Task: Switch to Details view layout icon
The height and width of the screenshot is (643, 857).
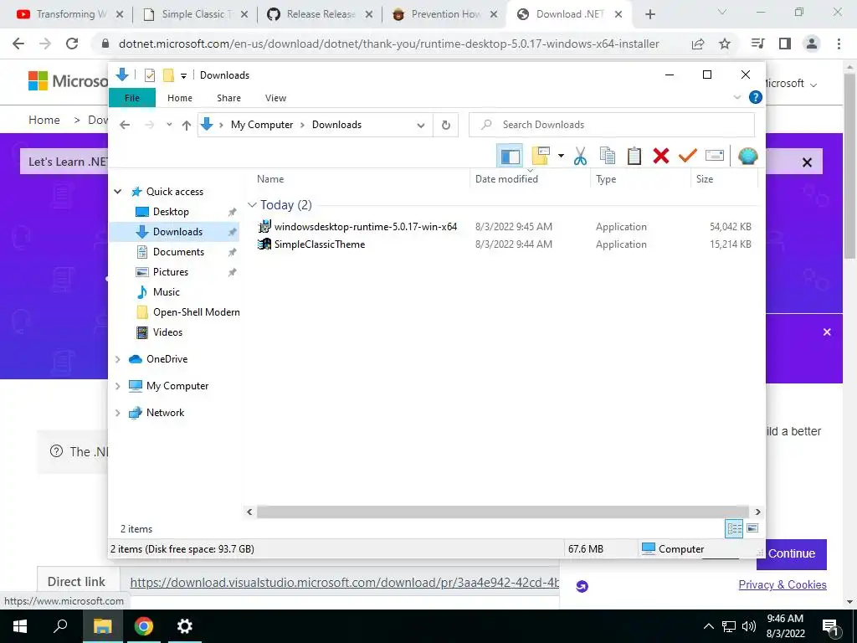Action: [x=734, y=528]
